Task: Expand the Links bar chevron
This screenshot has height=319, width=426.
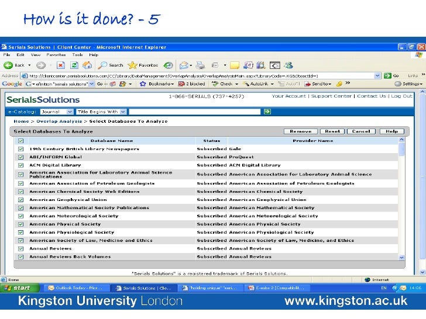Action: coord(423,74)
